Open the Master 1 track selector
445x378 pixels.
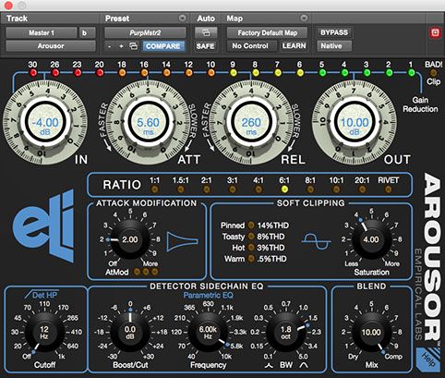42,32
